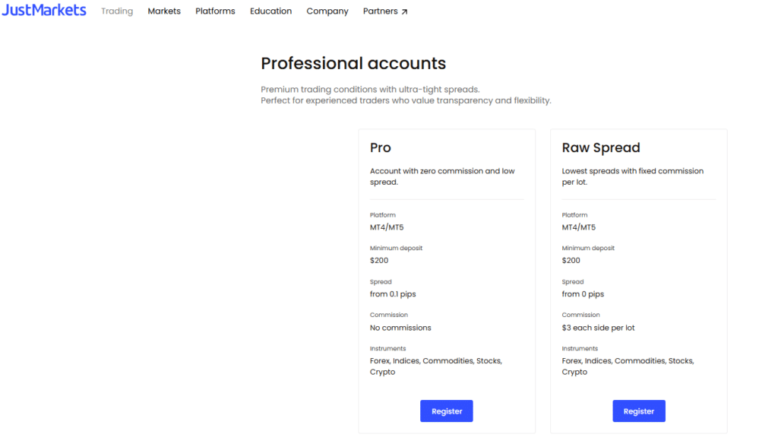Open the Markets menu
The height and width of the screenshot is (447, 778).
(x=164, y=11)
